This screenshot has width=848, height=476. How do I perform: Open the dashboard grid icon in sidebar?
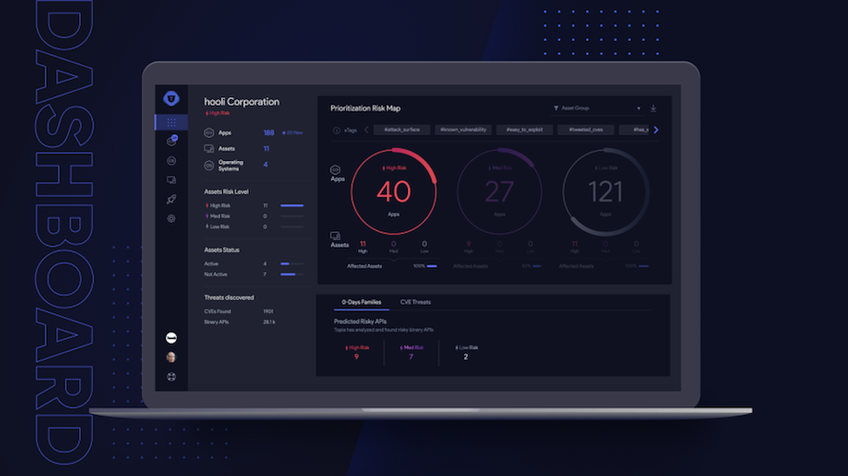click(172, 123)
